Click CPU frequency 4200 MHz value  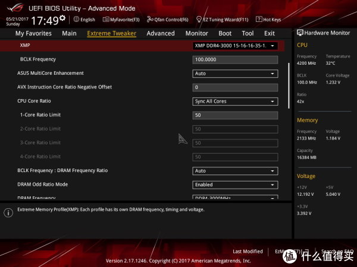[306, 63]
